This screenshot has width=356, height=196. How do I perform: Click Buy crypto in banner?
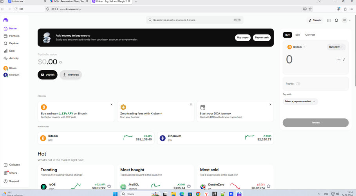coord(243,38)
